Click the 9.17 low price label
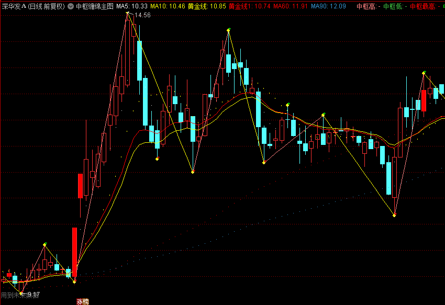Viewport: 445px width, 305px height. tap(34, 295)
